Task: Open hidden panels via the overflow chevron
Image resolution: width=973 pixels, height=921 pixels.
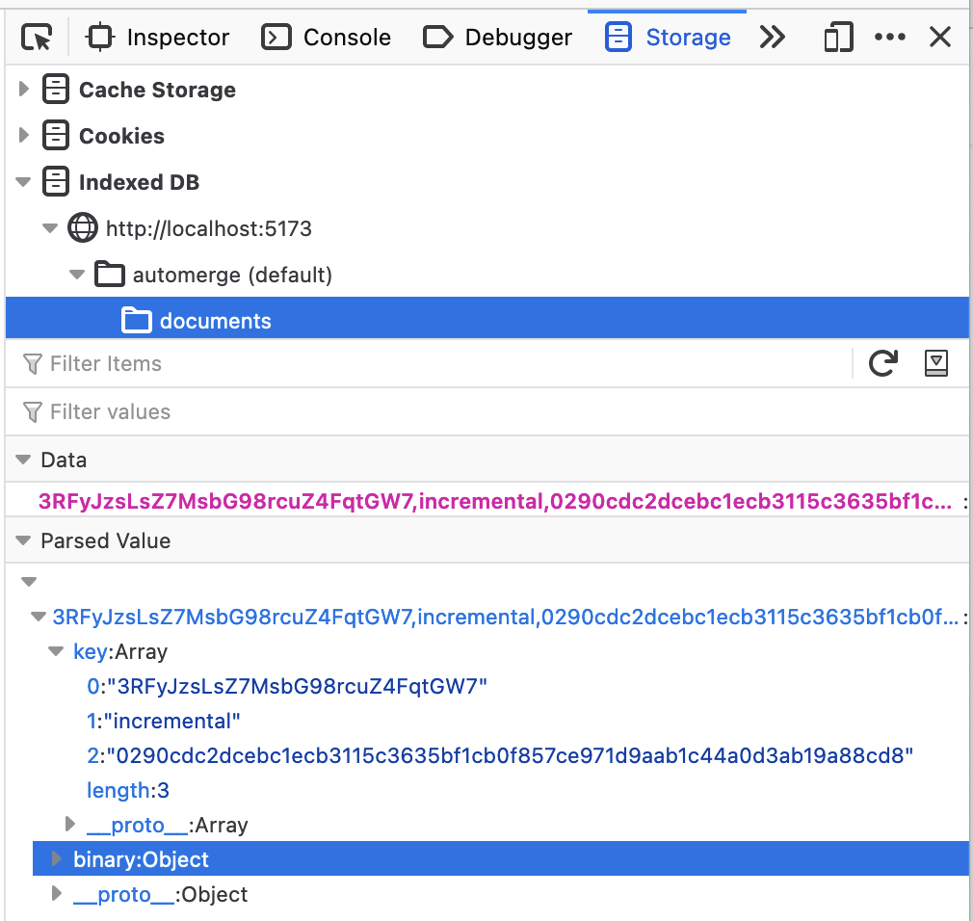Action: pyautogui.click(x=773, y=37)
